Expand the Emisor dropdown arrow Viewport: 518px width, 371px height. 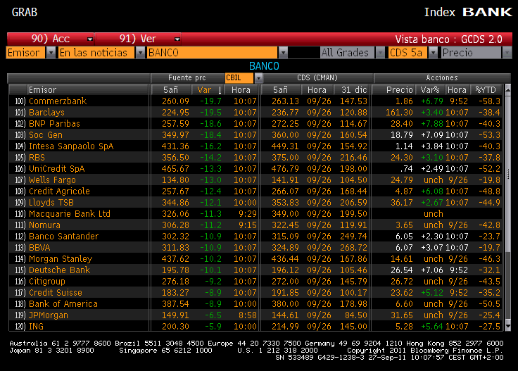tap(51, 53)
